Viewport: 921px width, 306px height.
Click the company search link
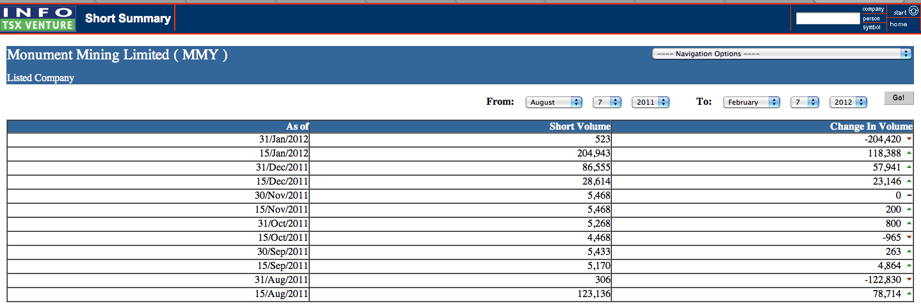click(x=873, y=10)
